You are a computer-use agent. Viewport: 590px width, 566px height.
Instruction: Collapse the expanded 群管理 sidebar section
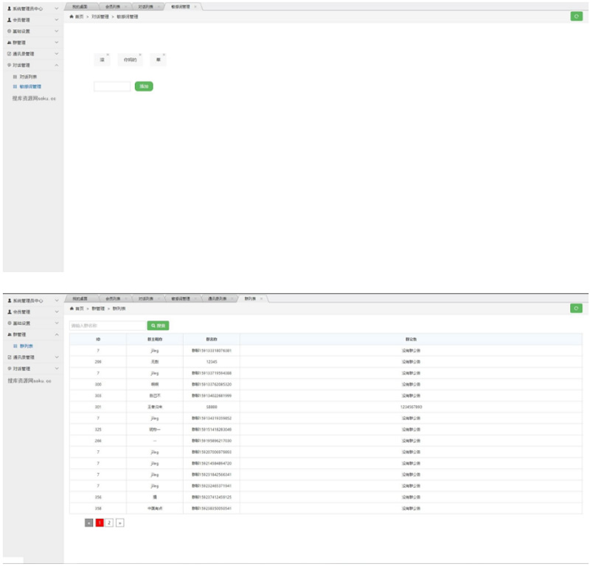[57, 335]
